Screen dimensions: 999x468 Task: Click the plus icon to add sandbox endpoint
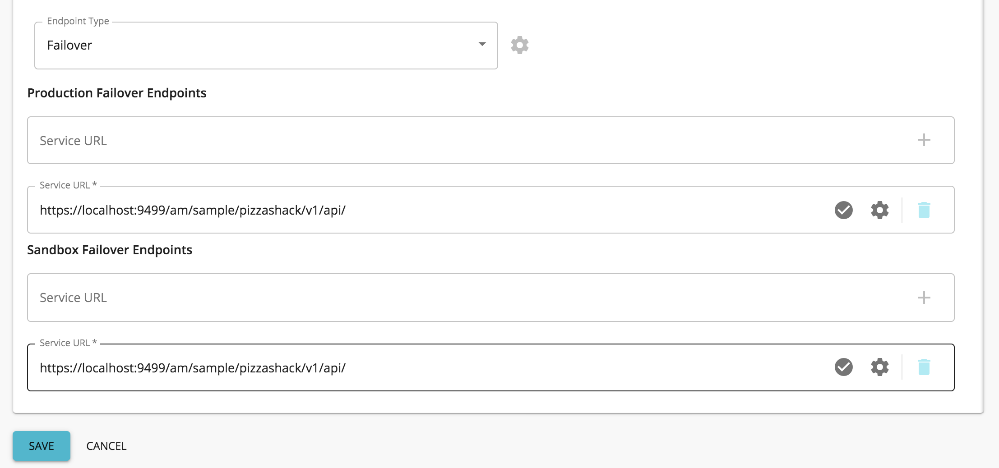coord(925,297)
